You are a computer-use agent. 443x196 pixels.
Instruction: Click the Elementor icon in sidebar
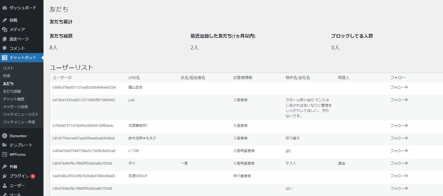point(5,136)
